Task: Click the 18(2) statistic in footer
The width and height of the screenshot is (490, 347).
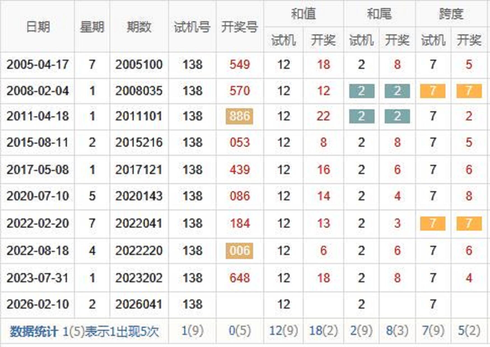Action: coord(323,331)
